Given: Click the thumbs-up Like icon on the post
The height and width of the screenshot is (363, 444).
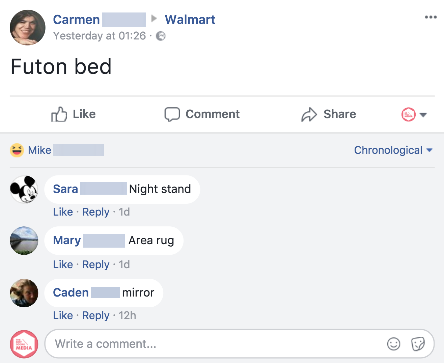Looking at the screenshot, I should [59, 114].
